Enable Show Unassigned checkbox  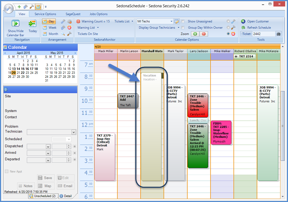(183, 21)
